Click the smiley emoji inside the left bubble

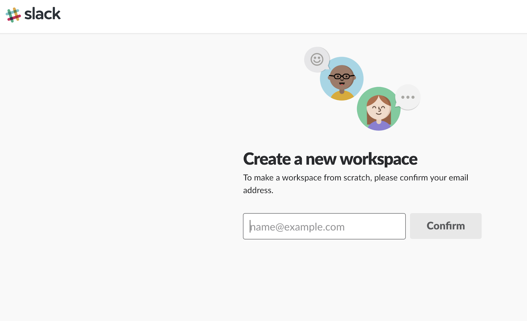pos(317,60)
